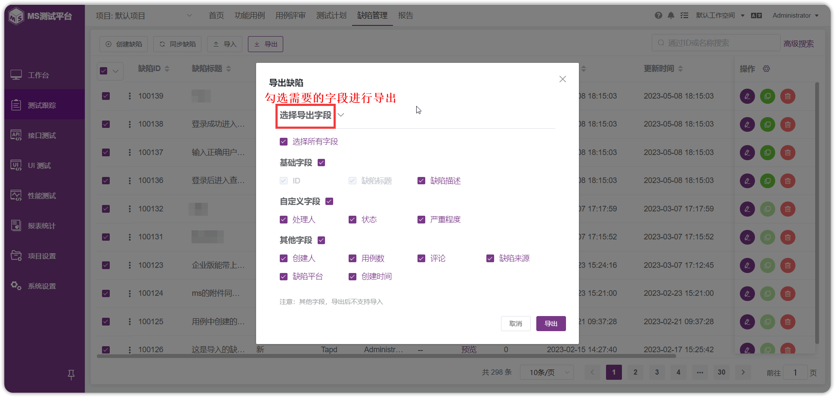Click the purple 导出 button in dialog
The height and width of the screenshot is (397, 835).
(x=551, y=324)
